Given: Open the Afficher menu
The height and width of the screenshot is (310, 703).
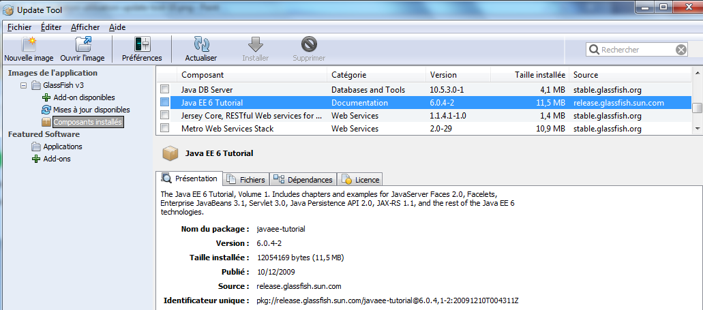Looking at the screenshot, I should tap(85, 27).
